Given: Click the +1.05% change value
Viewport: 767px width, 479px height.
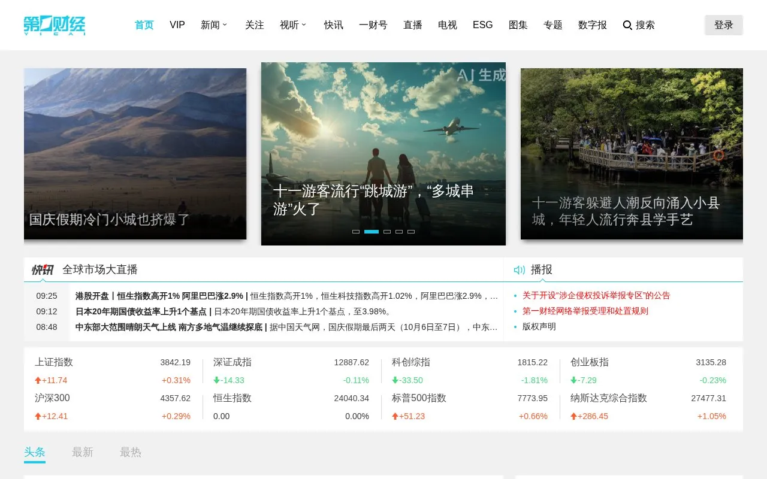Looking at the screenshot, I should 712,416.
